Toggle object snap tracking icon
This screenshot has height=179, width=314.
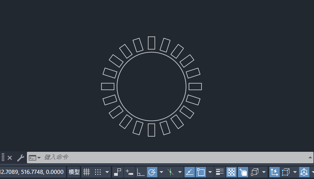[189, 172]
